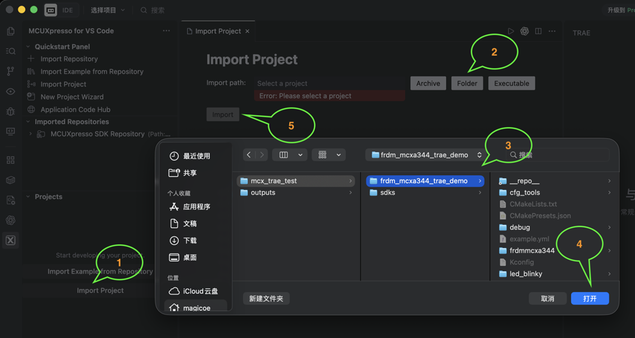Click the Run play icon in editor toolbar
This screenshot has width=635, height=338.
(511, 31)
